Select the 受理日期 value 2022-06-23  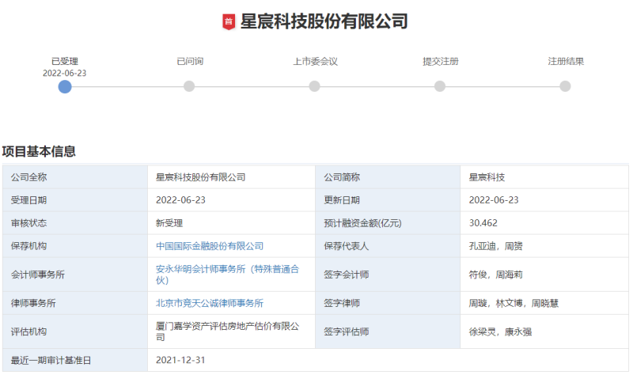tap(180, 200)
